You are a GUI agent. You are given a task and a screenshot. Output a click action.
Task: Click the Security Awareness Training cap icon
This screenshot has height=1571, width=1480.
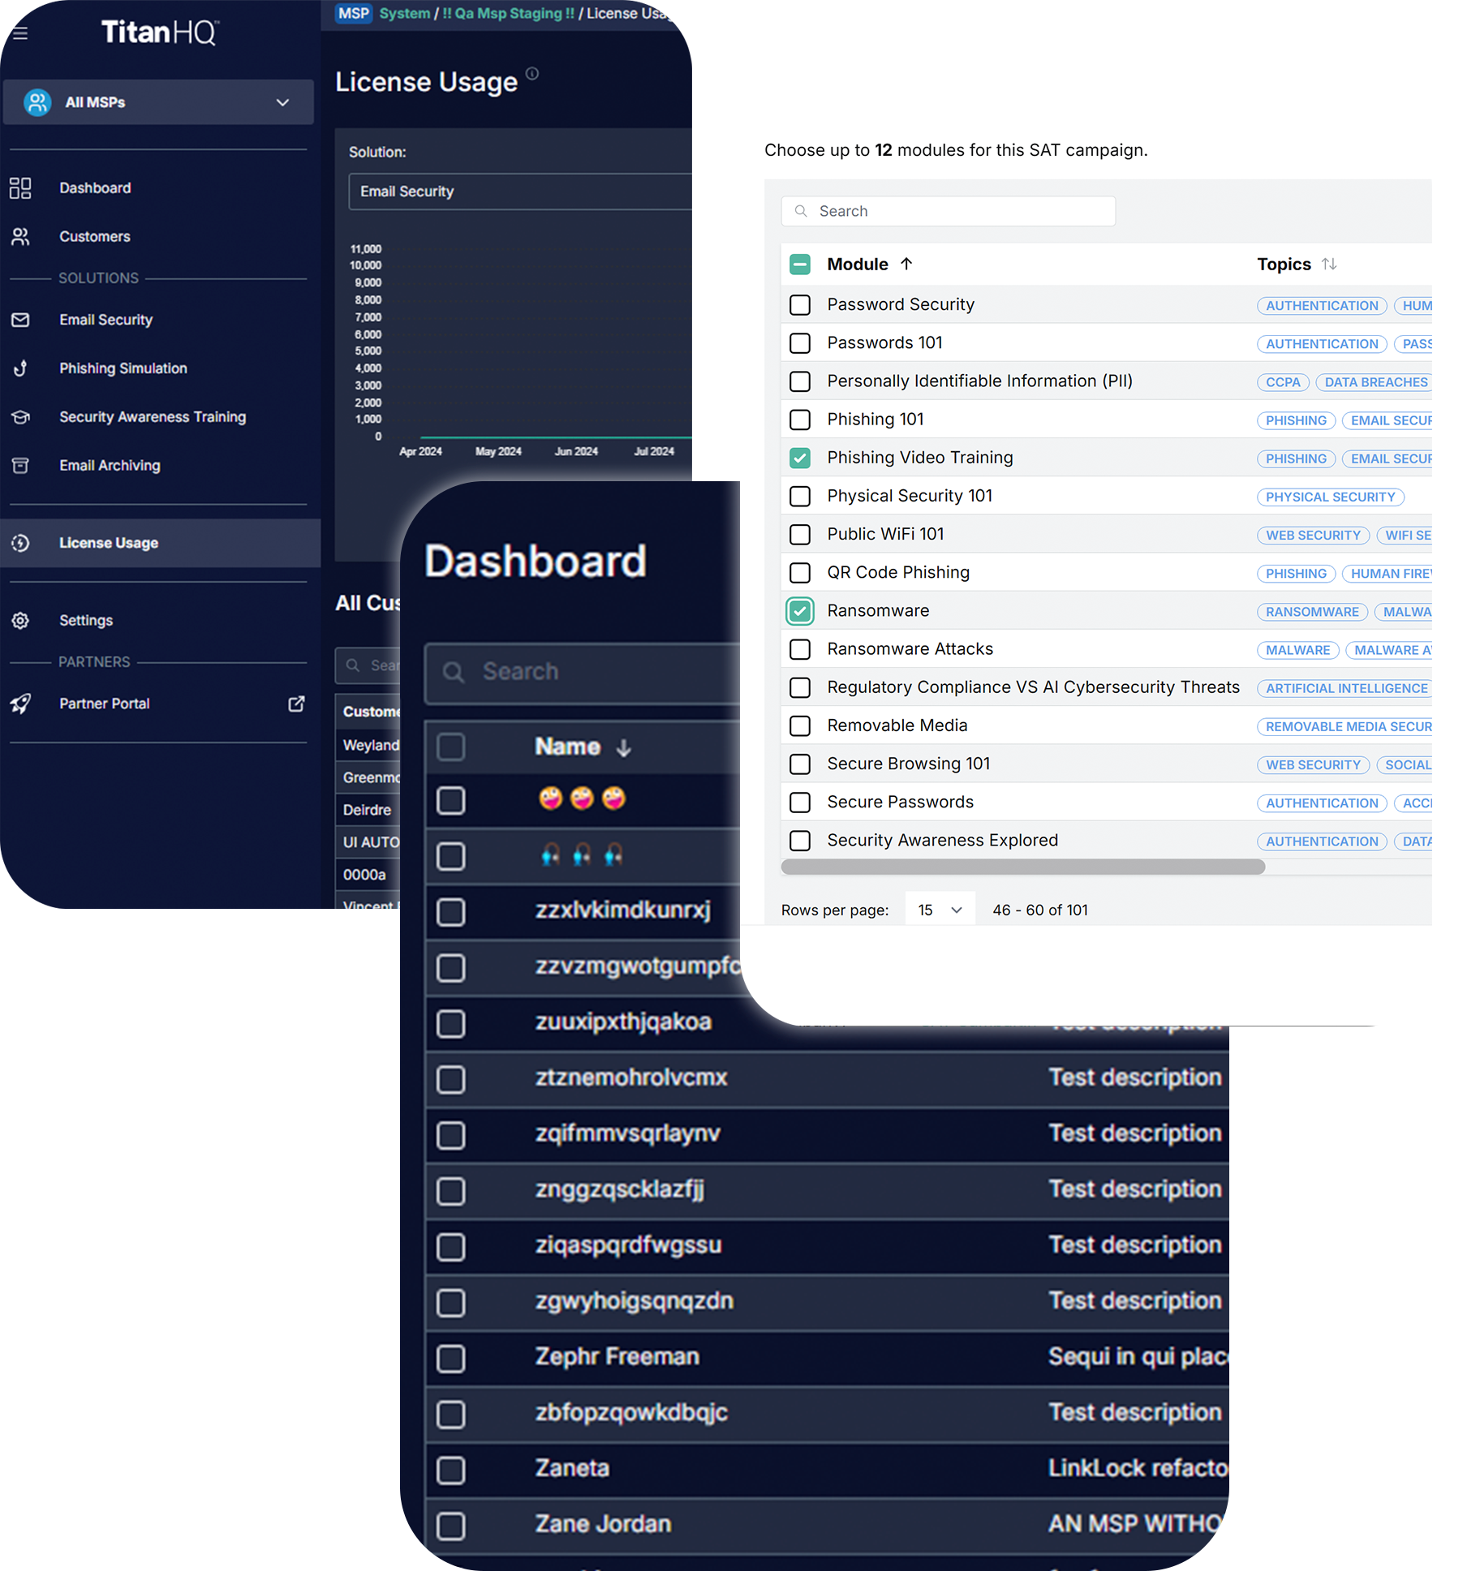point(20,417)
